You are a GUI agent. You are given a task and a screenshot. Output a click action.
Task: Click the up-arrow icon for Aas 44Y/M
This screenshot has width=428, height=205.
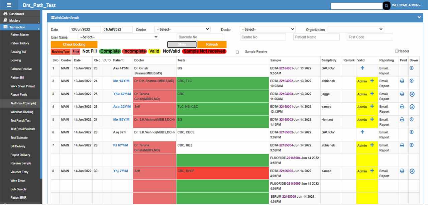tap(412, 68)
